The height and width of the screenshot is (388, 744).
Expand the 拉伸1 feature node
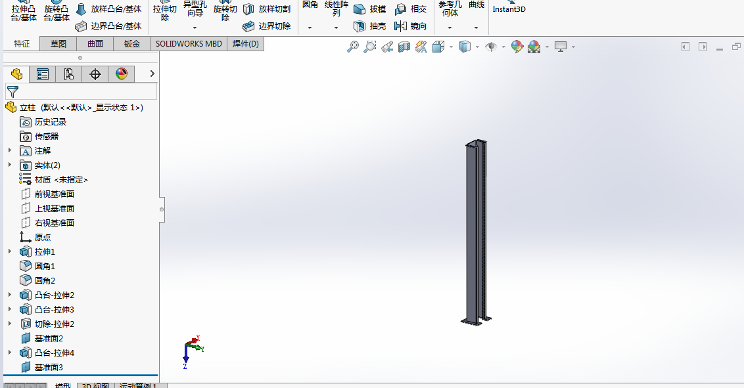click(x=9, y=251)
